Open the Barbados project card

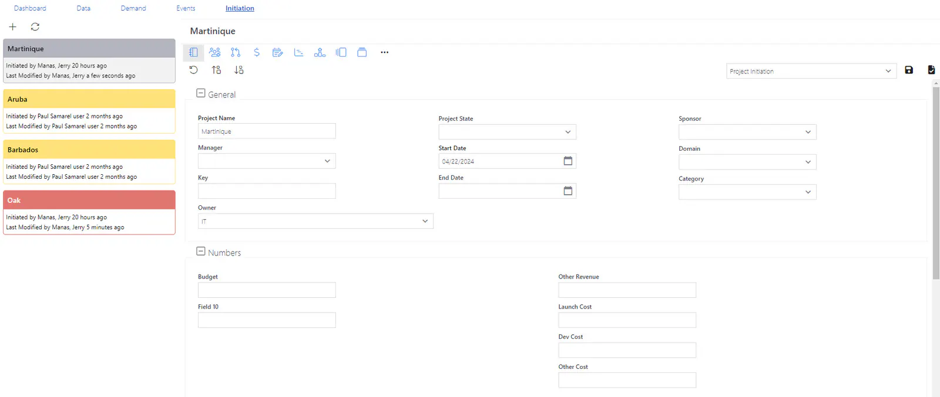pos(89,162)
